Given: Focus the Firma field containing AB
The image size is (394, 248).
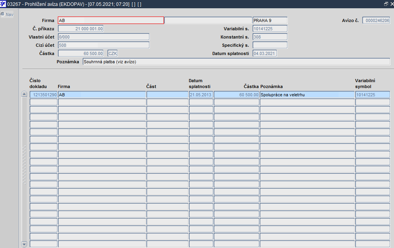Looking at the screenshot, I should click(111, 20).
